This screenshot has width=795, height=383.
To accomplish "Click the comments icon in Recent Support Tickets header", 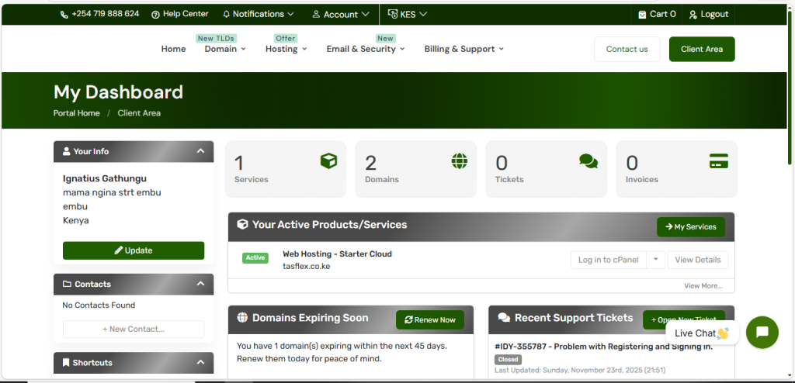I will coord(504,318).
